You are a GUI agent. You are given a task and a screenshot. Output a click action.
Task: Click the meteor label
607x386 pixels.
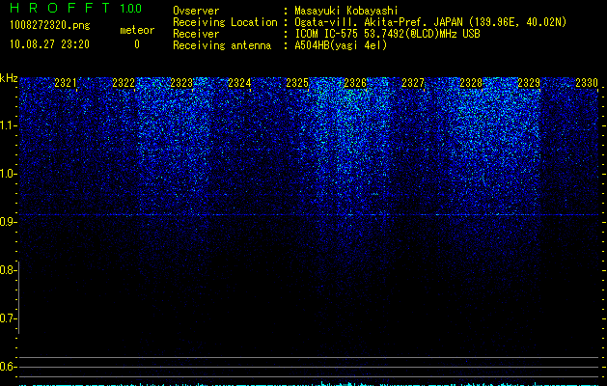pos(137,30)
